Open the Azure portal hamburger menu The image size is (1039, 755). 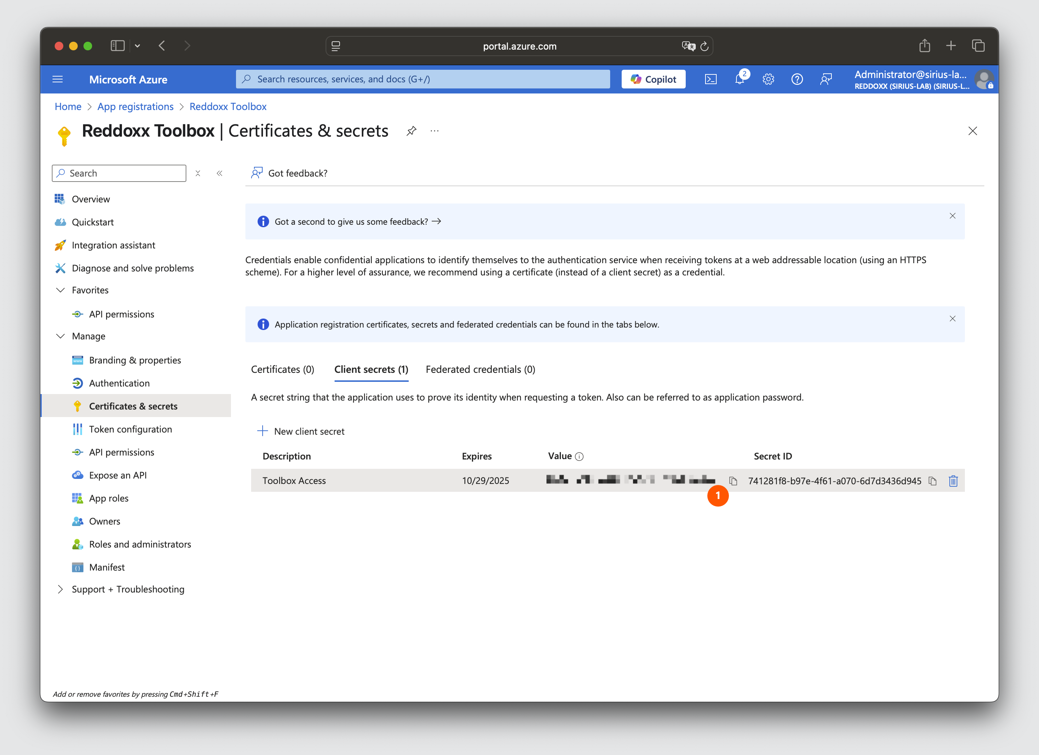(x=57, y=79)
